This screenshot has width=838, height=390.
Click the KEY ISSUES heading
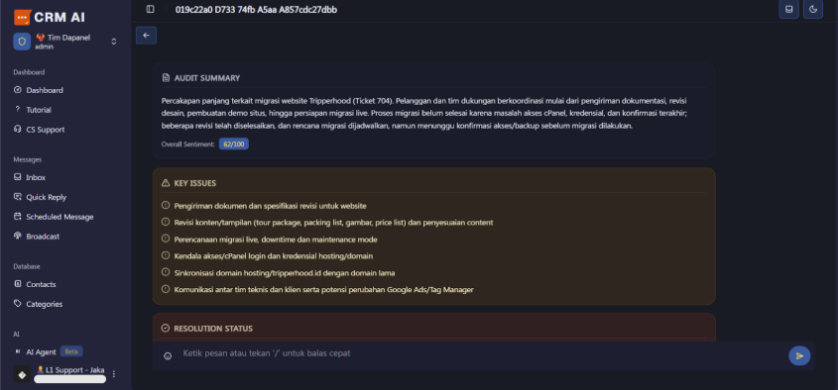pyautogui.click(x=195, y=183)
